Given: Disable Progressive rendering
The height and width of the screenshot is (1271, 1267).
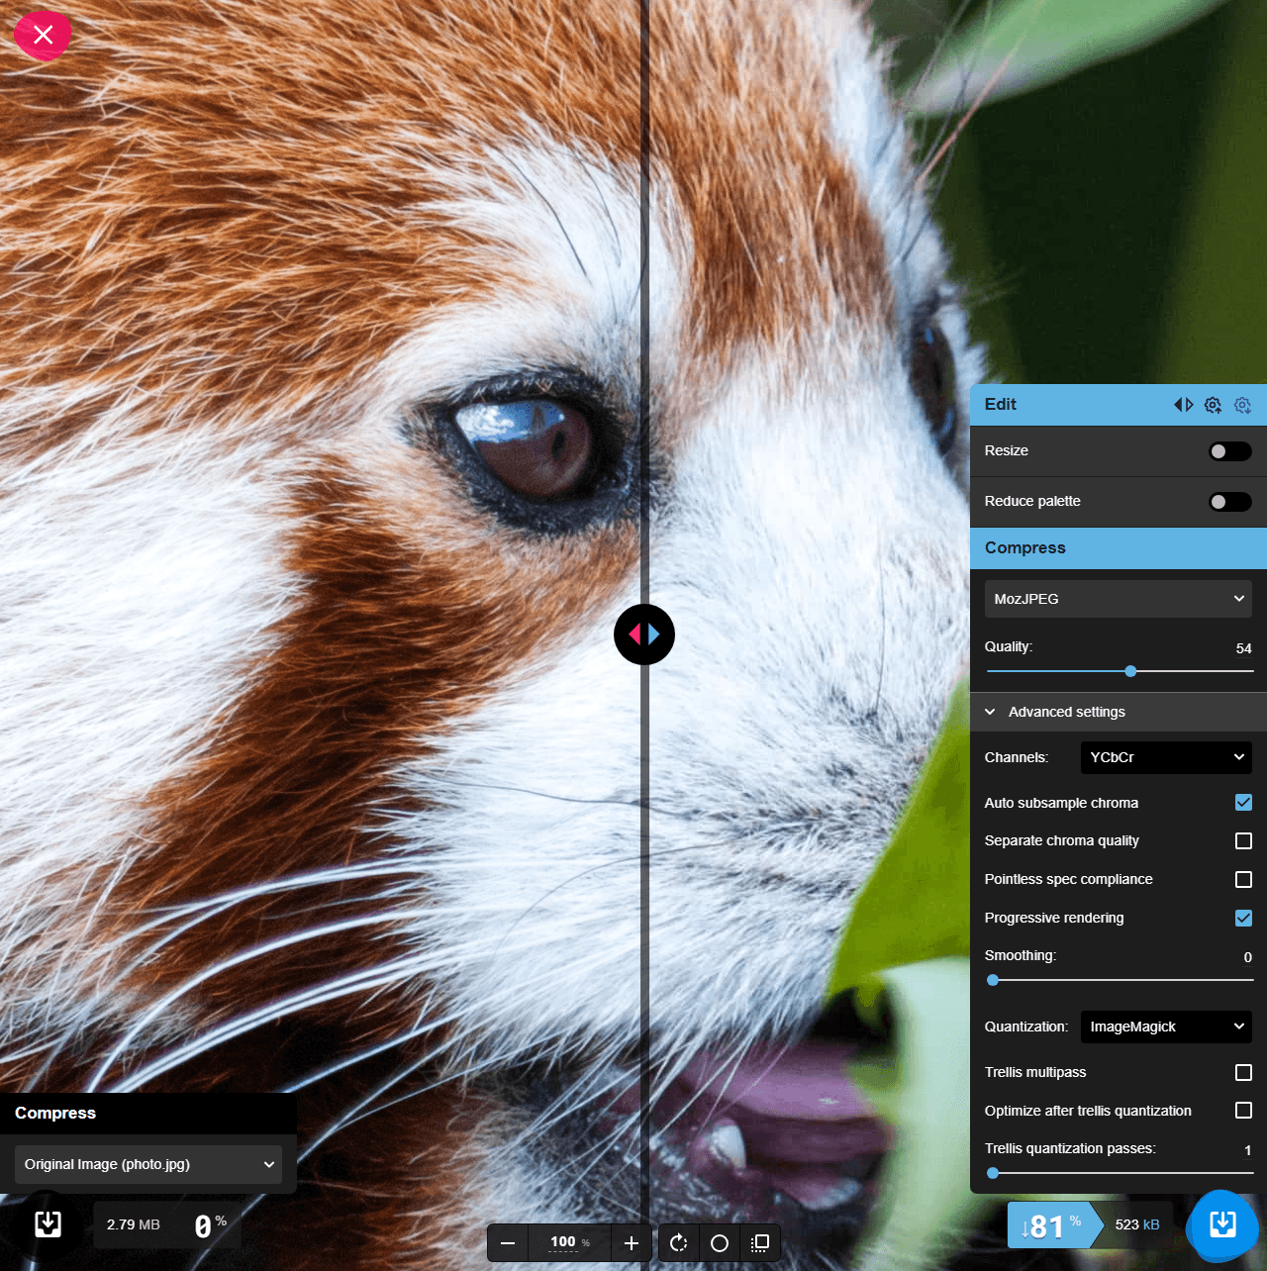Looking at the screenshot, I should 1244,919.
